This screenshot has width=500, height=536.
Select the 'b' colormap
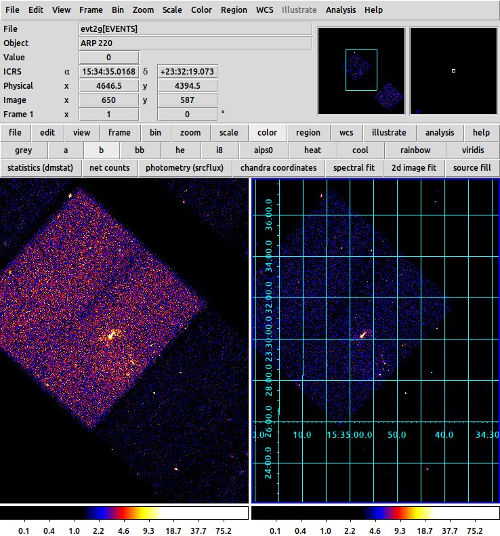tap(101, 150)
